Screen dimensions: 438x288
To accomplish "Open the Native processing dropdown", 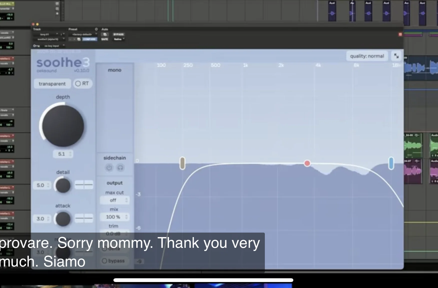I will click(x=119, y=39).
